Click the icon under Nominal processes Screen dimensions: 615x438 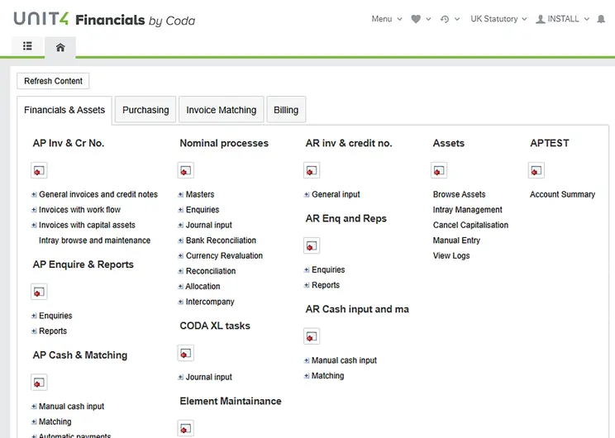tap(185, 170)
